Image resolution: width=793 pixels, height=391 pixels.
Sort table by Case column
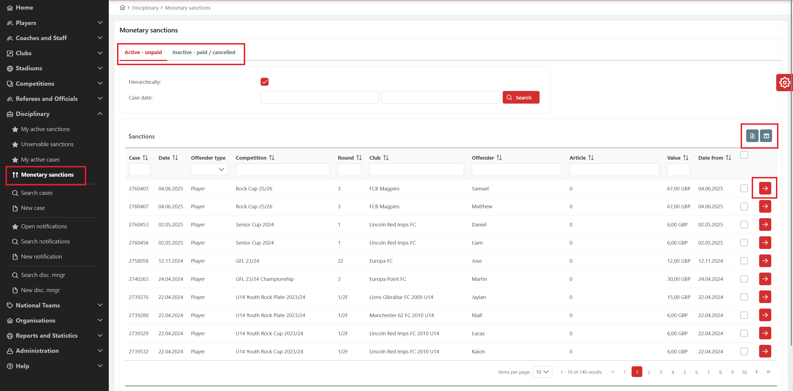pyautogui.click(x=145, y=157)
